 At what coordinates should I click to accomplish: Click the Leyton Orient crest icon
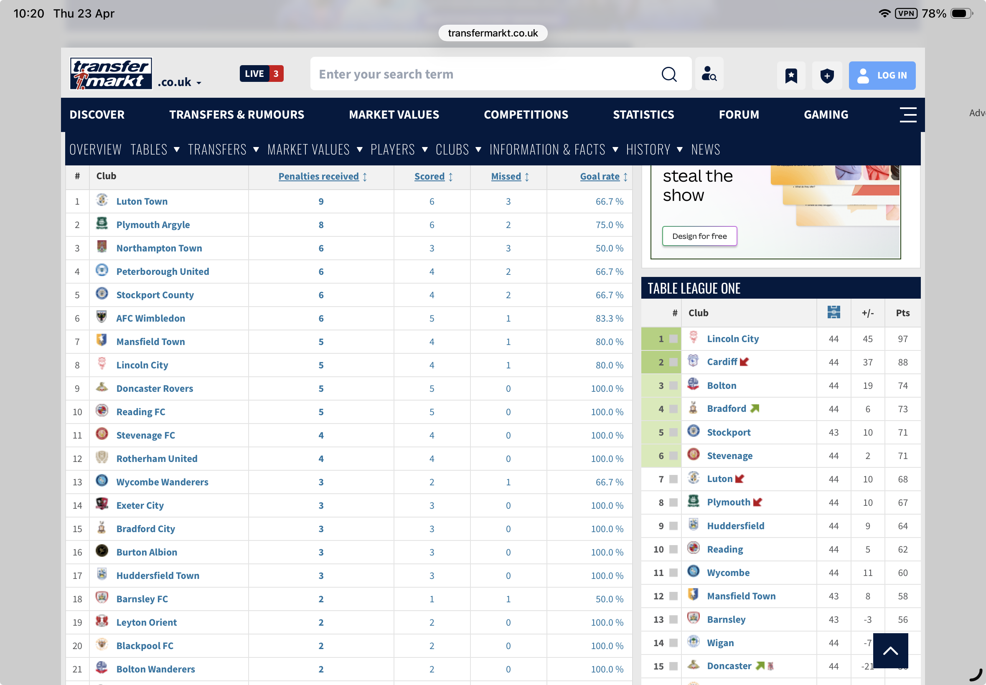point(102,621)
